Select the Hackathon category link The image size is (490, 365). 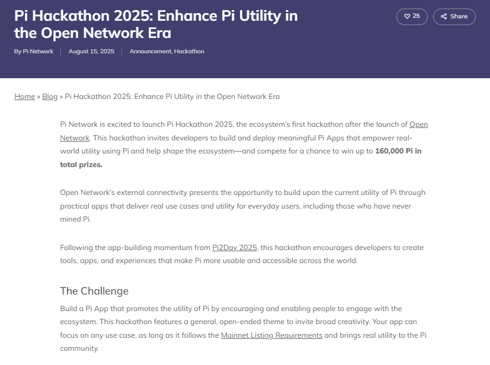pos(189,52)
